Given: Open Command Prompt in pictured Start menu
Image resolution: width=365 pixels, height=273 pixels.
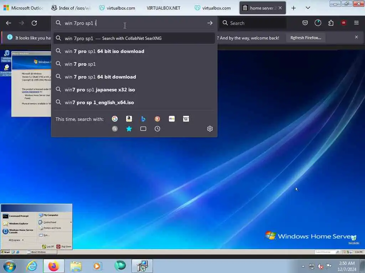Looking at the screenshot, I should 16,216.
